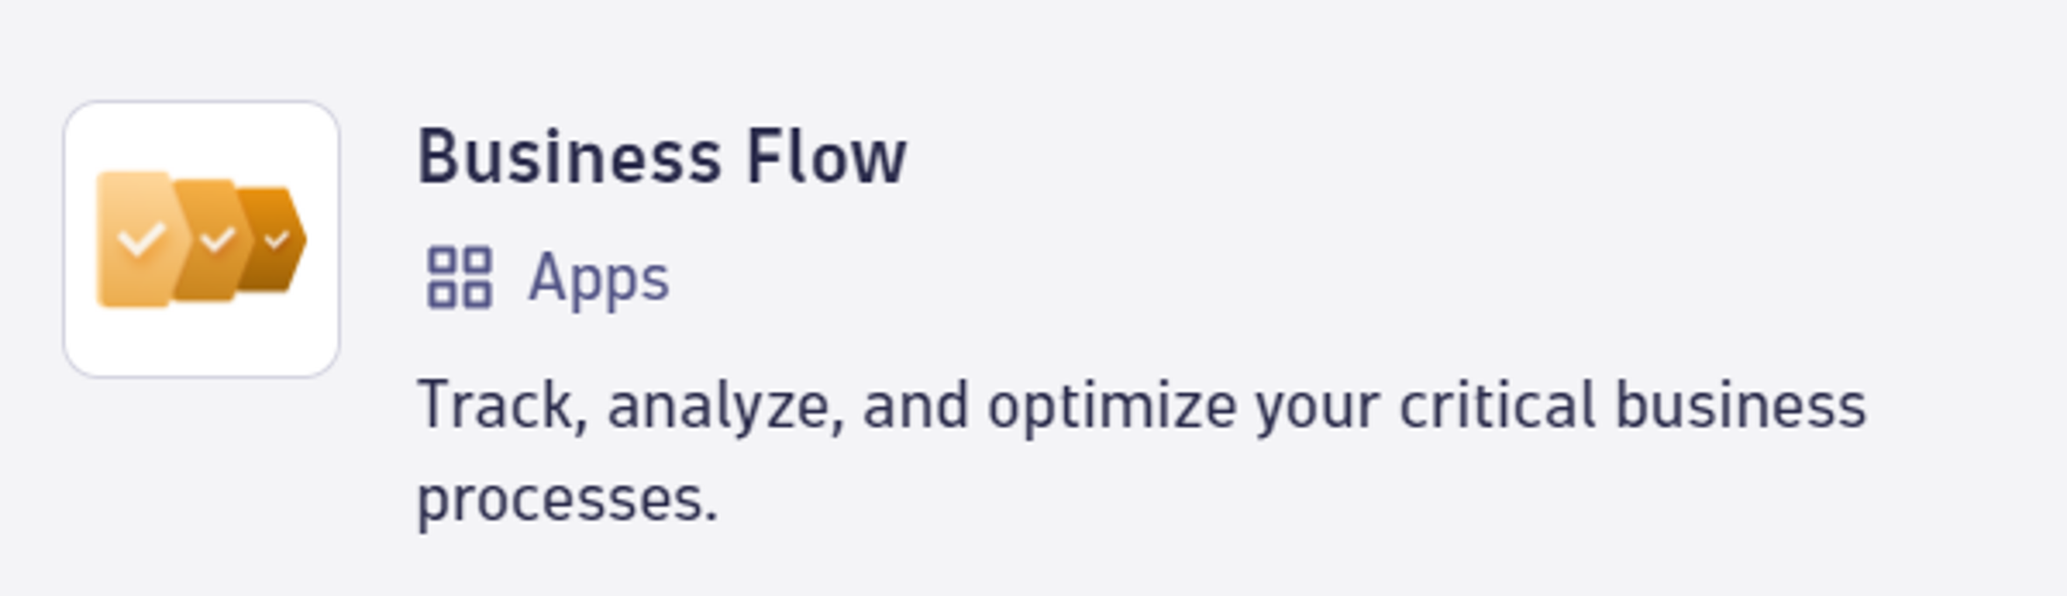Select the Apps category row

(x=543, y=280)
